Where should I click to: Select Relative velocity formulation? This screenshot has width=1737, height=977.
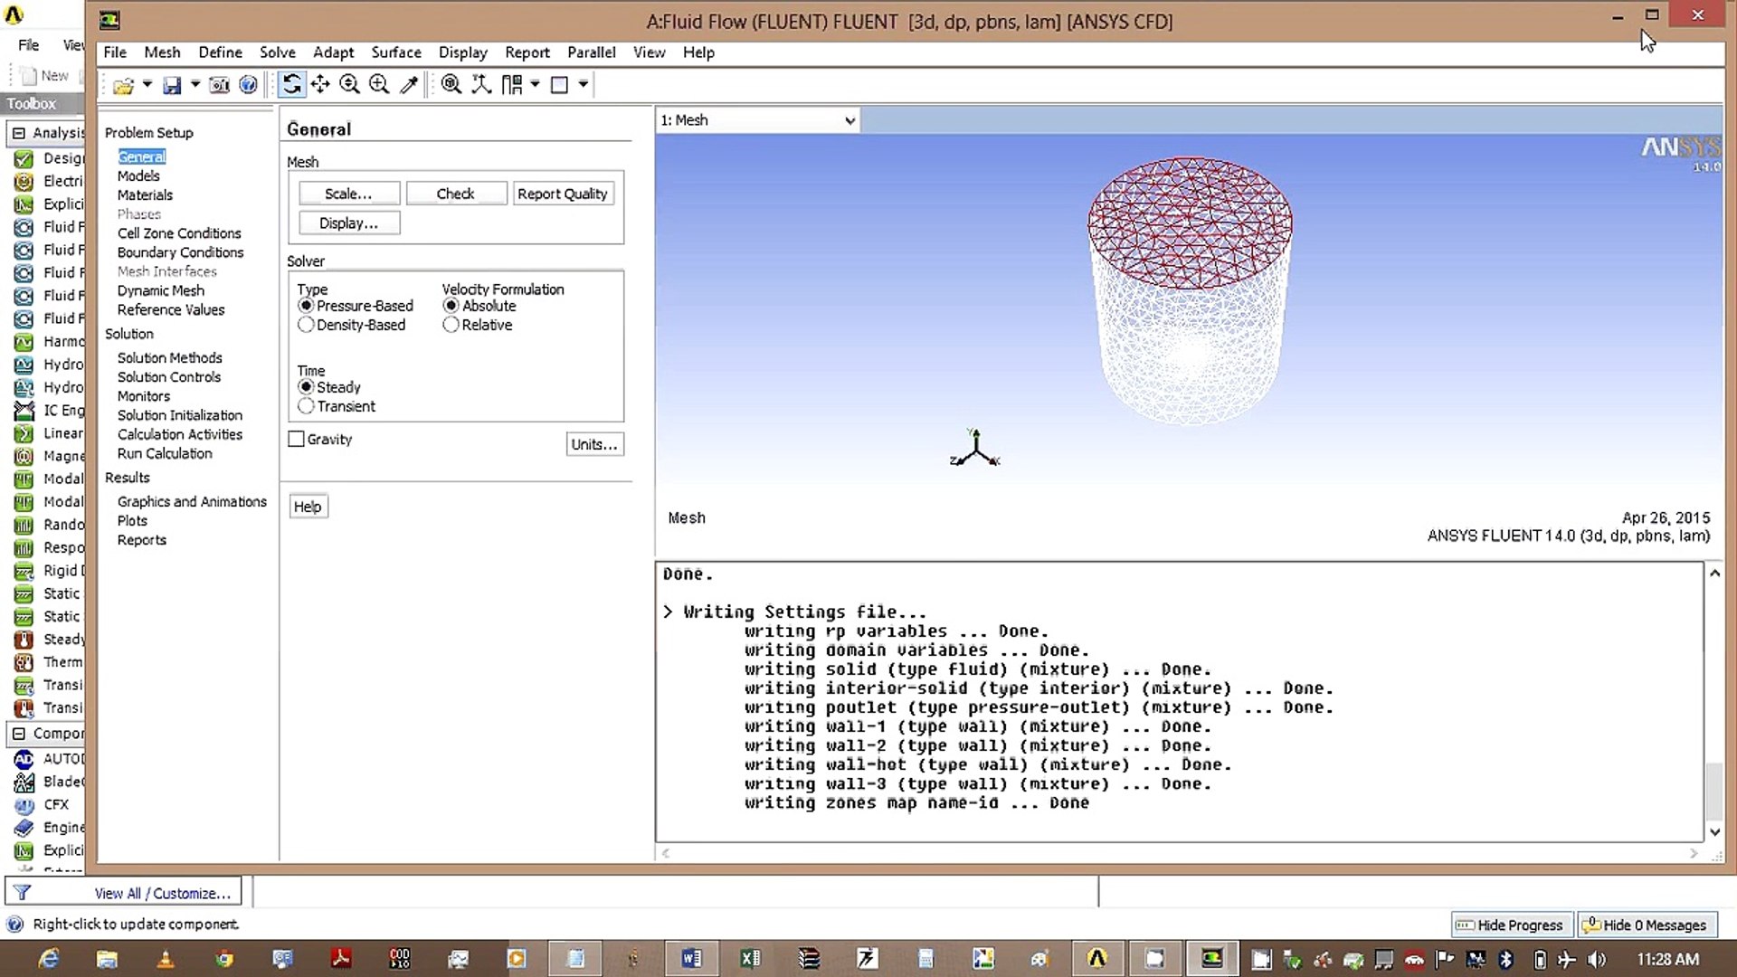pyautogui.click(x=451, y=325)
